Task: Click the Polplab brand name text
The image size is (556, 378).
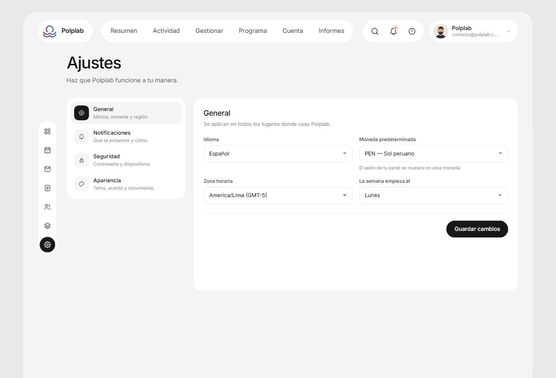Action: [73, 31]
